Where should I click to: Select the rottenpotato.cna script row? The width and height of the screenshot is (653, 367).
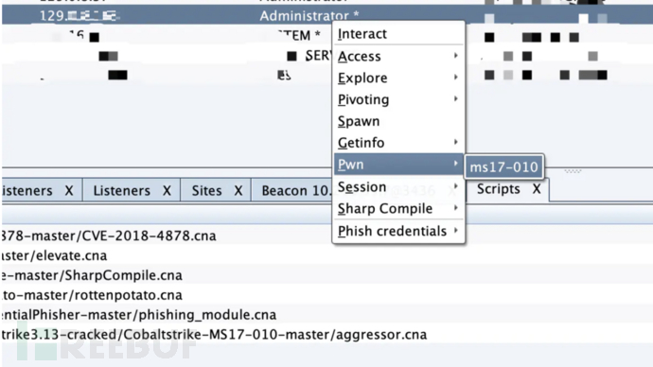[326, 295]
